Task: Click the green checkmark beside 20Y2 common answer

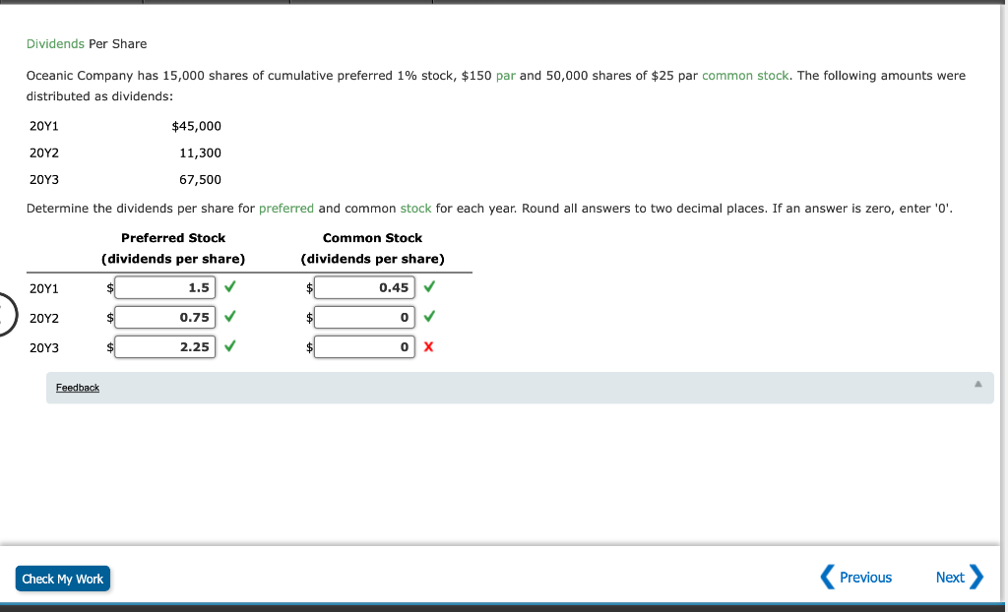Action: 430,317
